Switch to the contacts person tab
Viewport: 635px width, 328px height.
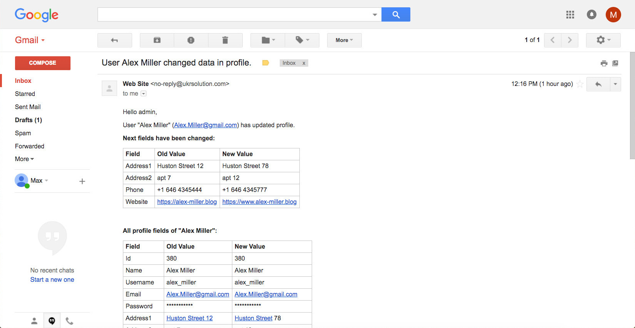[34, 321]
